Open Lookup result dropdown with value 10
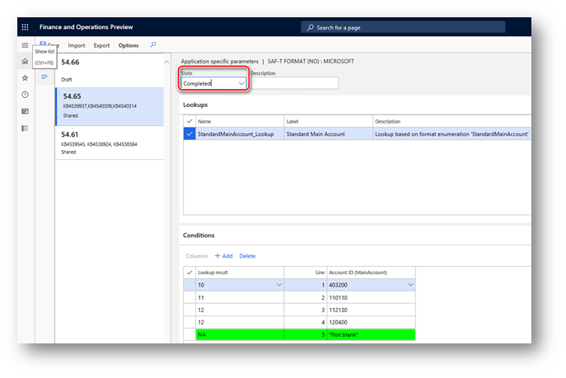Screen dimensions: 566x378 click(279, 285)
